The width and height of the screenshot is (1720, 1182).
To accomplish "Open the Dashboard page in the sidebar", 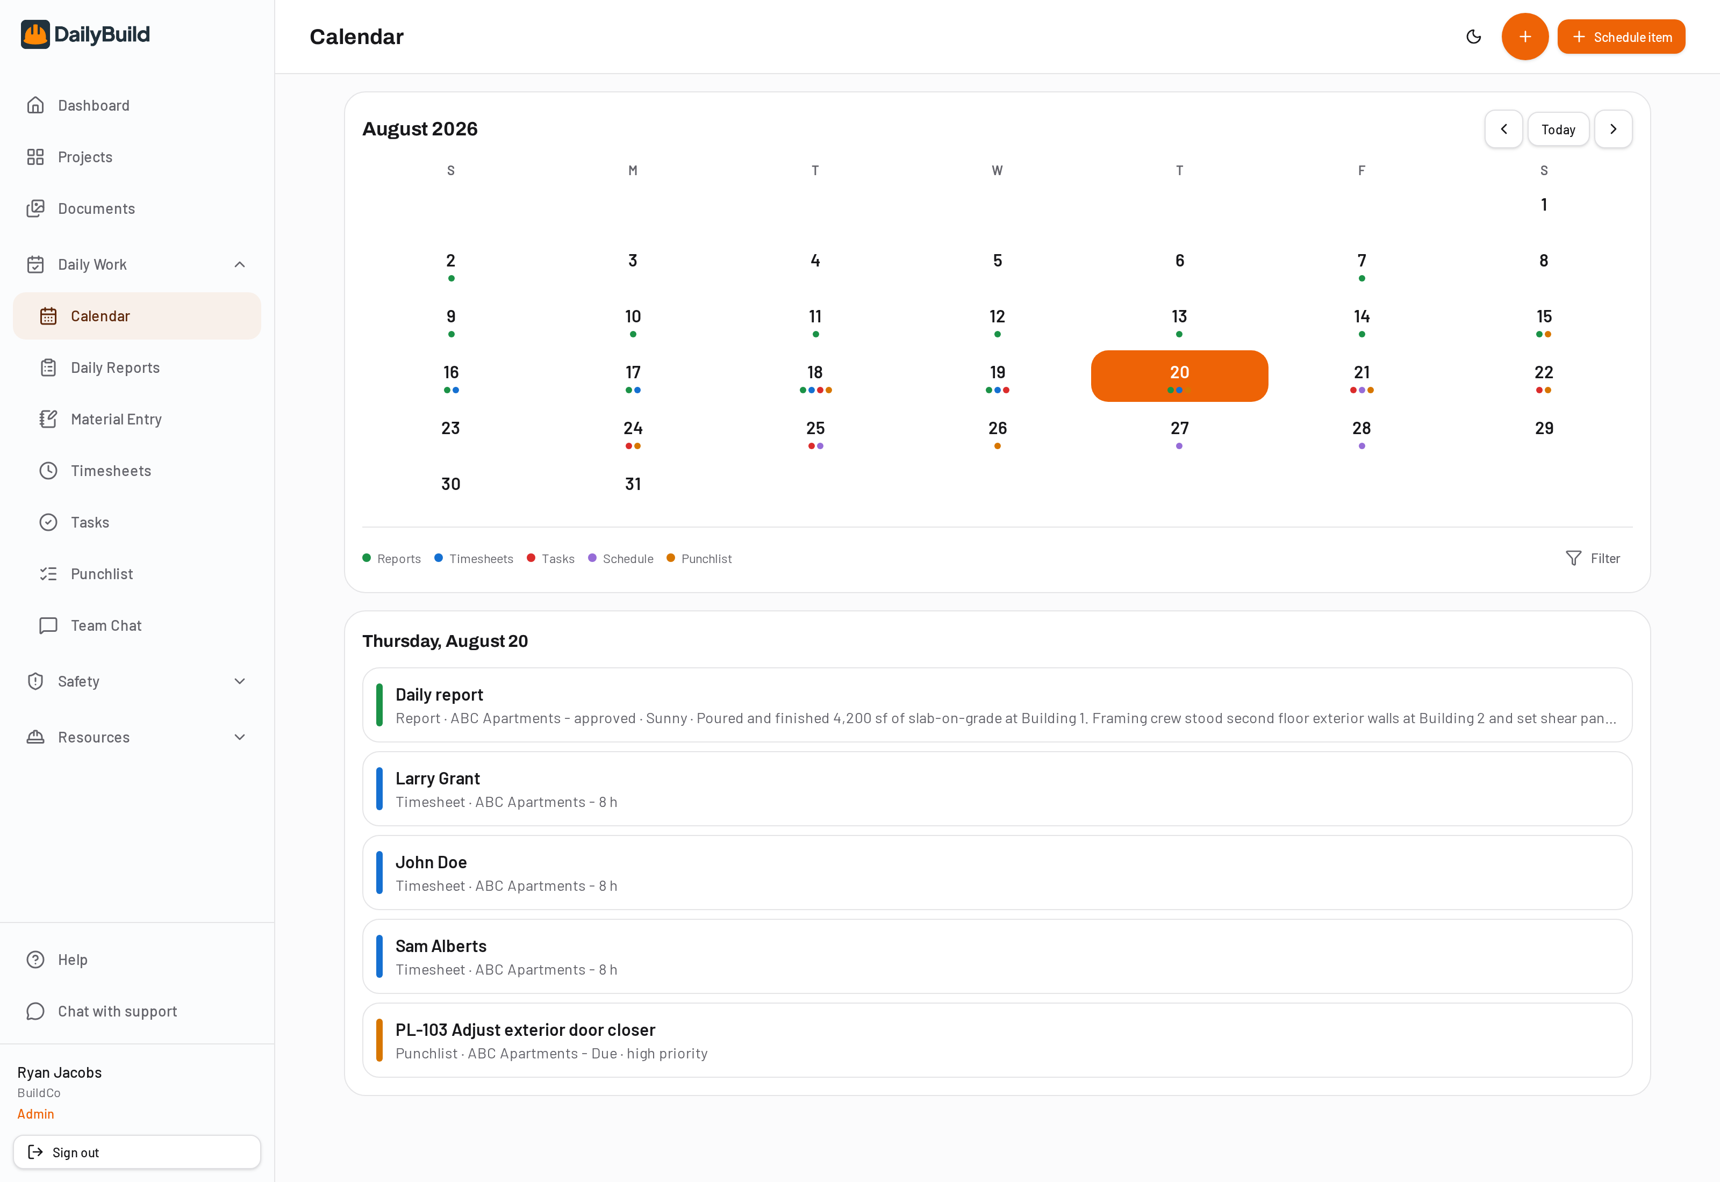I will tap(137, 105).
